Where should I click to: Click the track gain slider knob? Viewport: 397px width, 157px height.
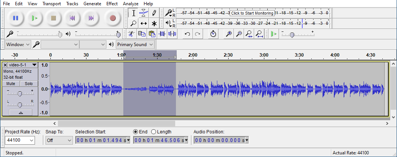20,94
